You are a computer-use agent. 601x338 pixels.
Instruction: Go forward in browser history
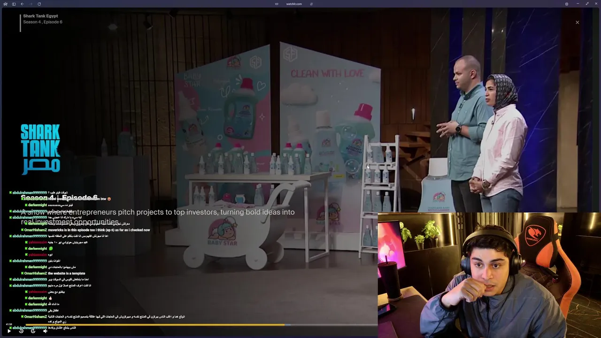[x=31, y=4]
